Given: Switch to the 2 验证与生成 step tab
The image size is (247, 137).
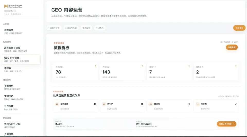Looking at the screenshot, I should pos(71,28).
